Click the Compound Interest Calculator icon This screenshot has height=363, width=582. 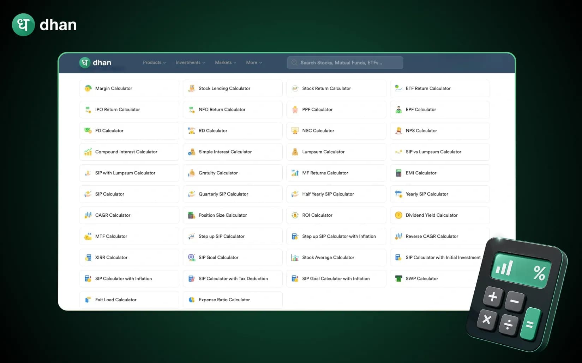pos(88,152)
